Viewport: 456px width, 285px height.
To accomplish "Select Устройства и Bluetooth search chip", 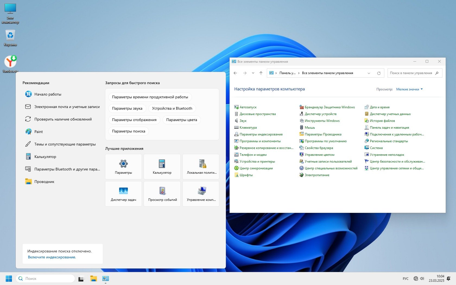I will pyautogui.click(x=172, y=108).
